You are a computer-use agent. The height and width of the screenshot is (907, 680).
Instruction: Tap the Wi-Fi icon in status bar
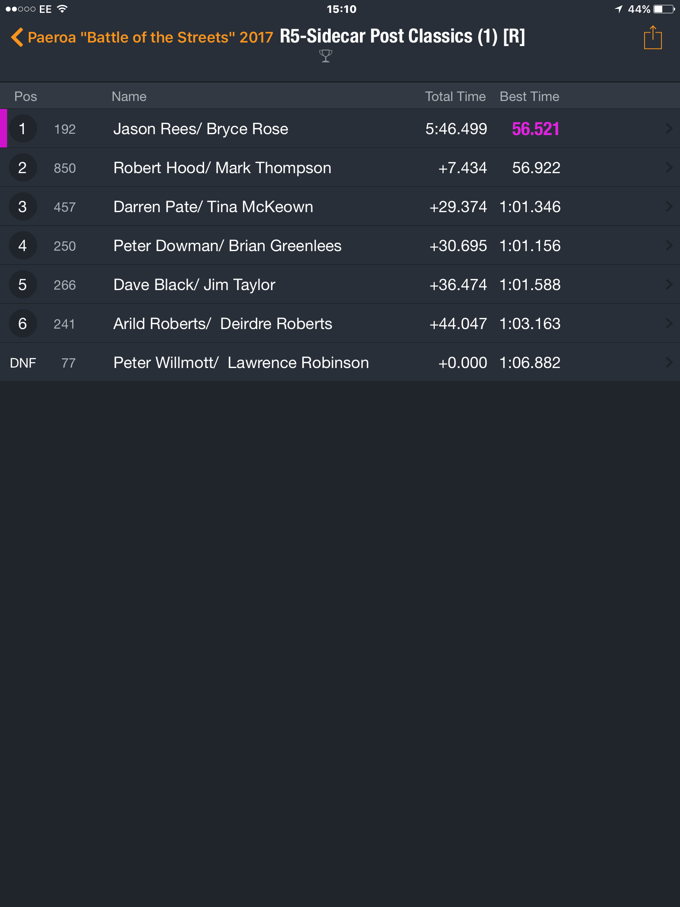62,9
